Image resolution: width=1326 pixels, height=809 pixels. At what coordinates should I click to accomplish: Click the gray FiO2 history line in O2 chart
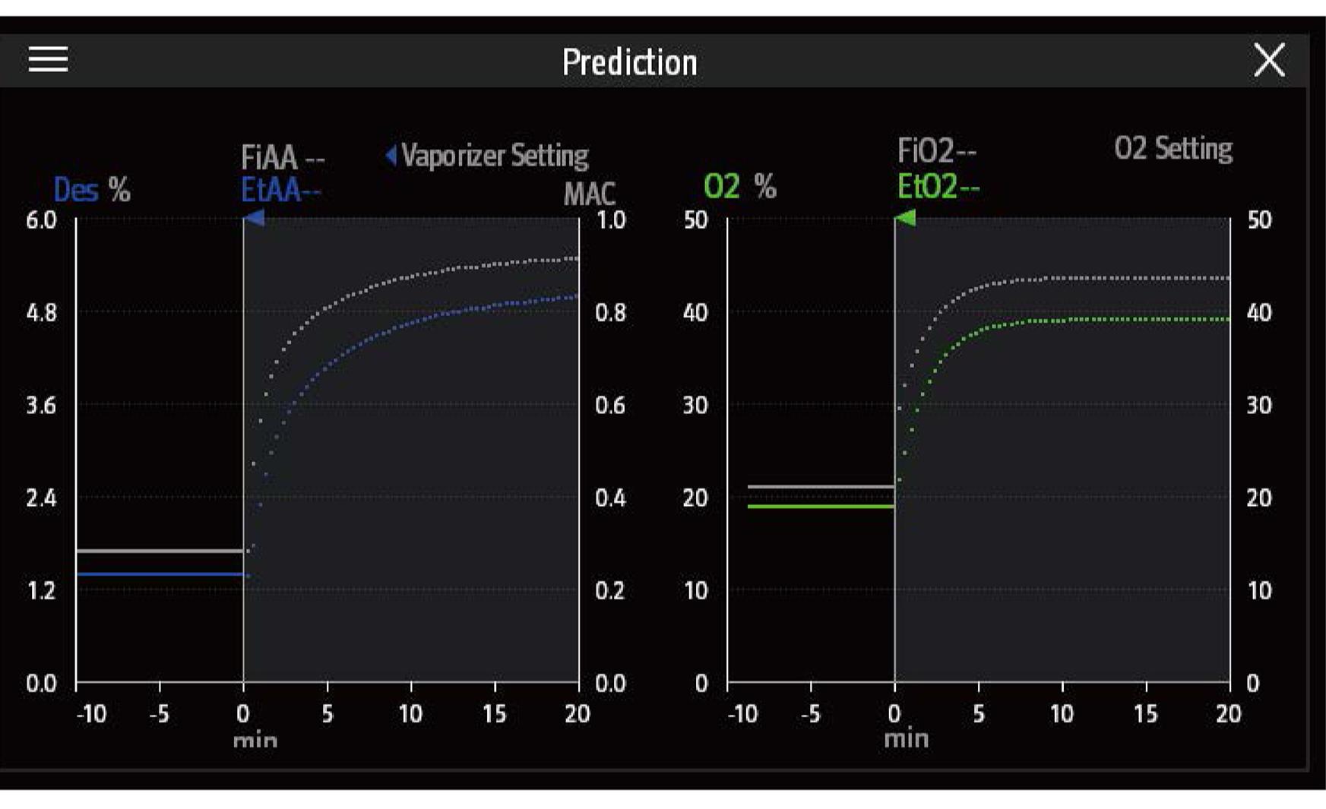821,486
